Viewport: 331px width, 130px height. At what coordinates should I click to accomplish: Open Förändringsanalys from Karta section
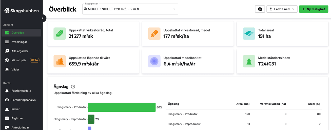point(23,100)
